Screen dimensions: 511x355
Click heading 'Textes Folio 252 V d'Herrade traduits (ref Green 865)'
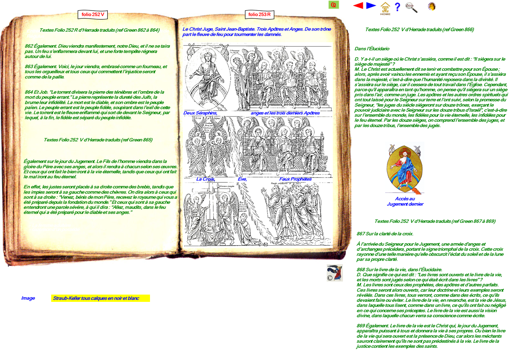[x=98, y=140]
